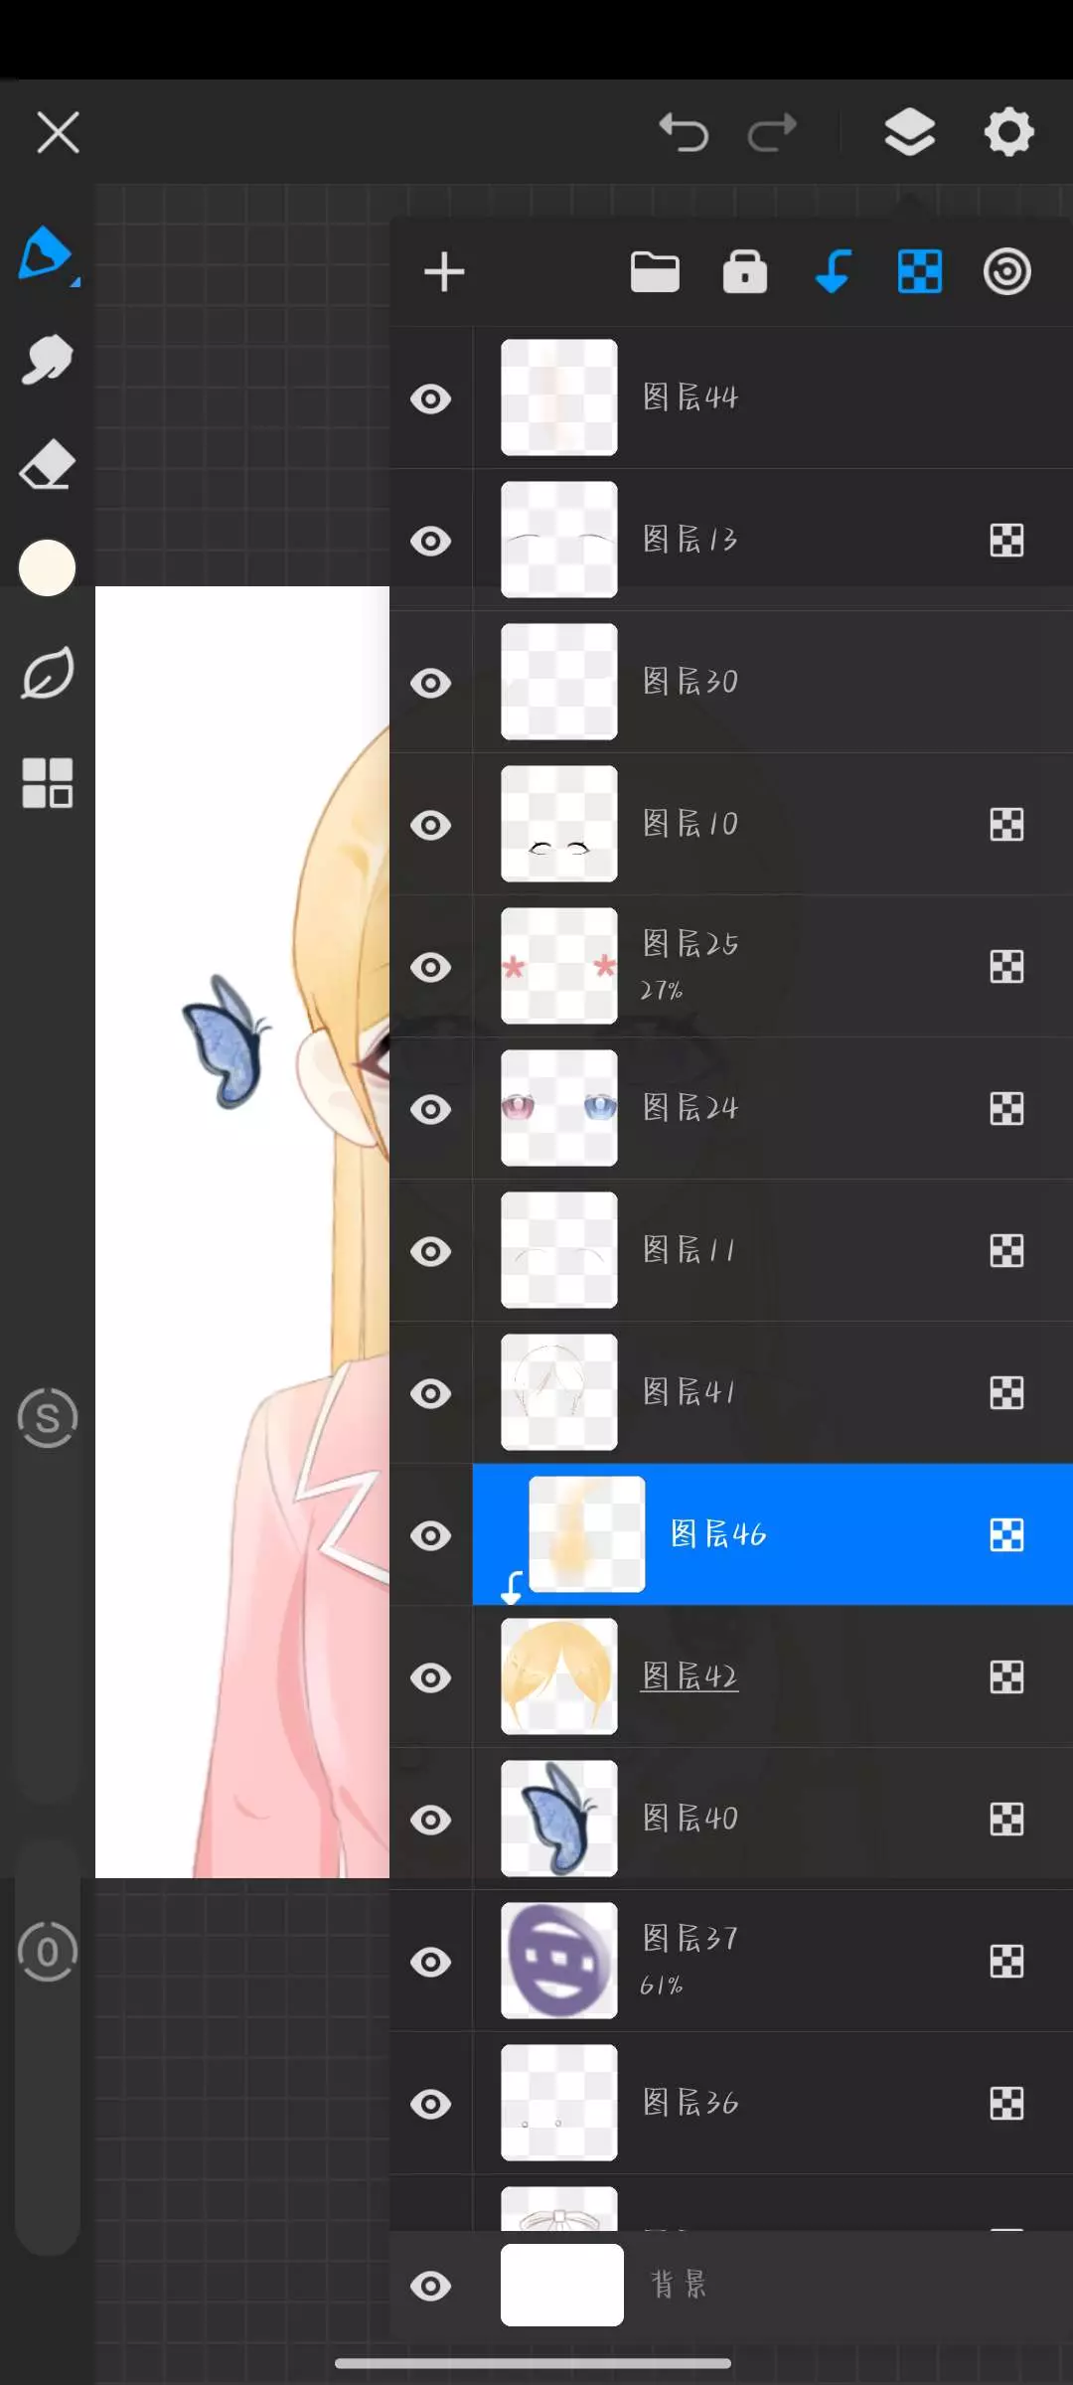Image resolution: width=1073 pixels, height=2385 pixels.
Task: Select the smudge tool
Action: pyautogui.click(x=47, y=359)
